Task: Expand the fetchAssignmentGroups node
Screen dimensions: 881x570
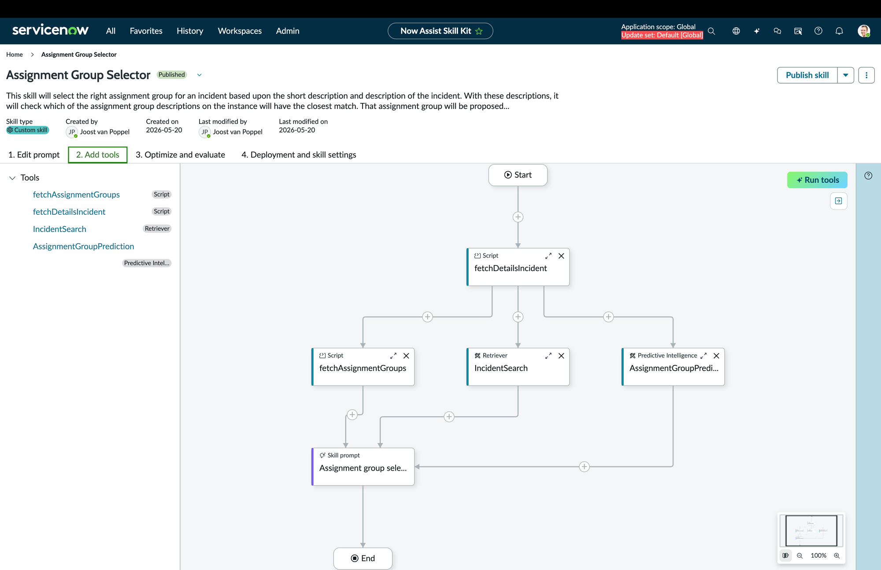Action: click(x=393, y=356)
